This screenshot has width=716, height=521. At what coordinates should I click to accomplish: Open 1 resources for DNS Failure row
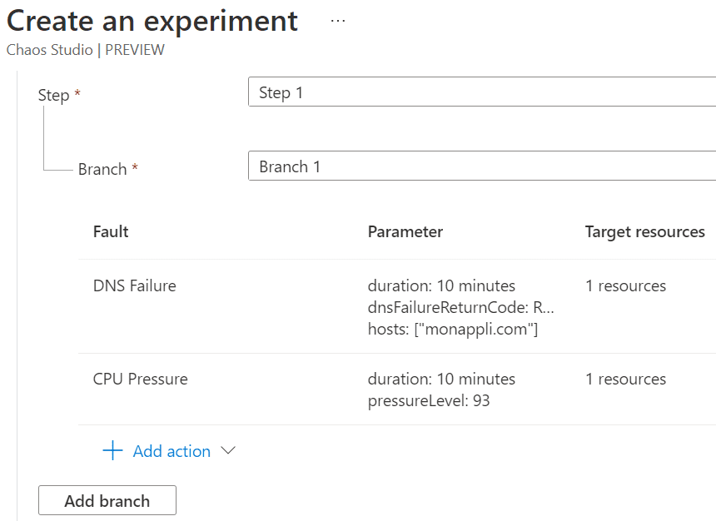[626, 285]
